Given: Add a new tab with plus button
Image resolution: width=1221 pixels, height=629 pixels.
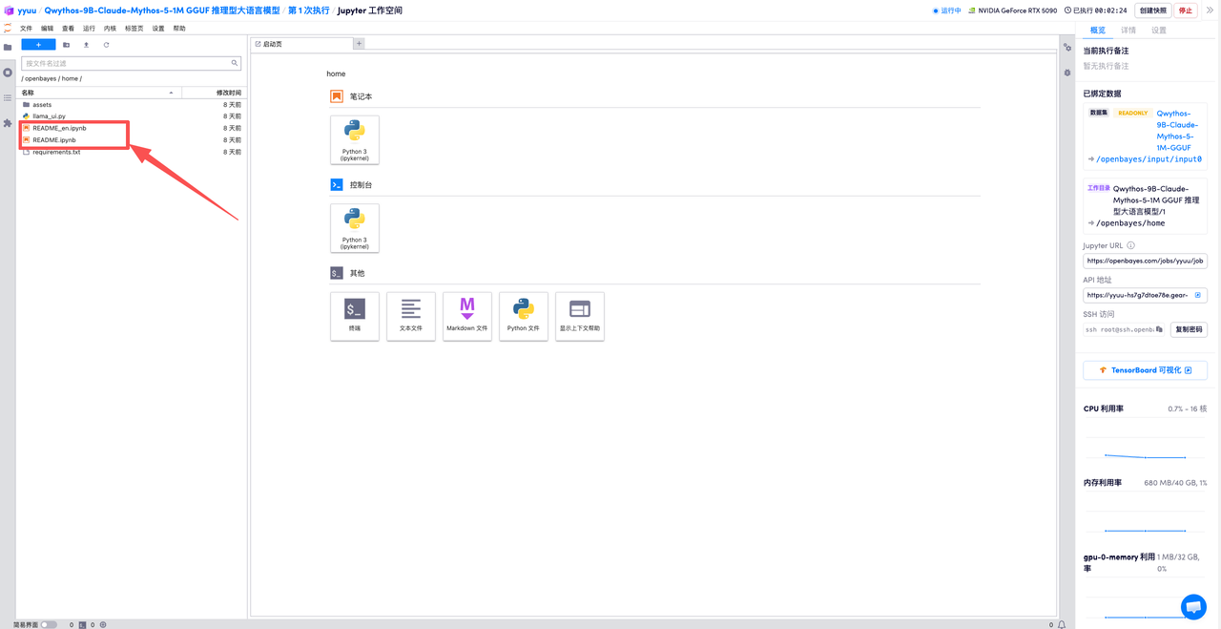Looking at the screenshot, I should click(x=359, y=44).
